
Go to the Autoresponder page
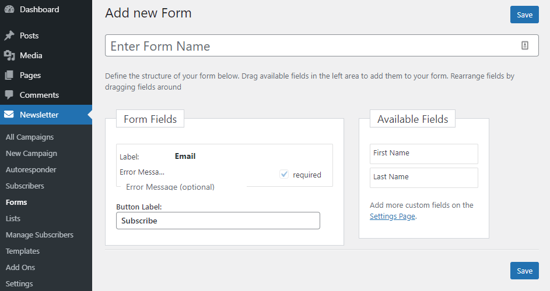[x=31, y=170]
